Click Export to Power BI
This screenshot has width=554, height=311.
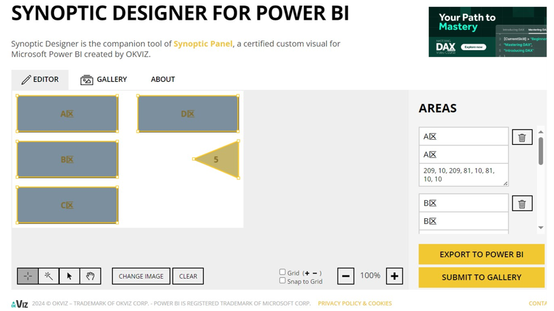(481, 255)
